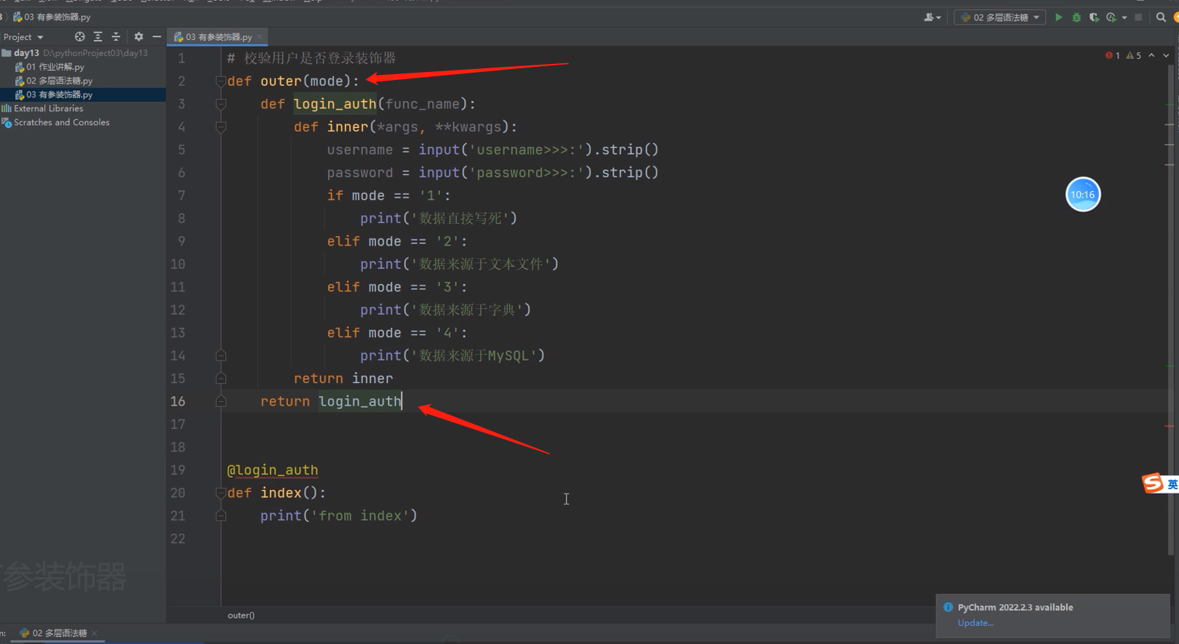Screen dimensions: 1179x644
Task: Open the Code With Me user menu
Action: tap(932, 17)
